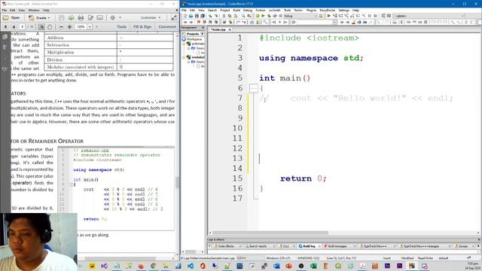Close the Management panel

pos(203,28)
